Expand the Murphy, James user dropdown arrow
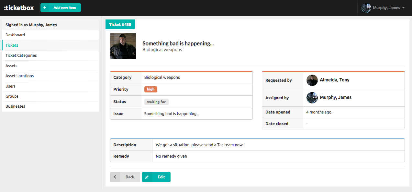 point(403,8)
